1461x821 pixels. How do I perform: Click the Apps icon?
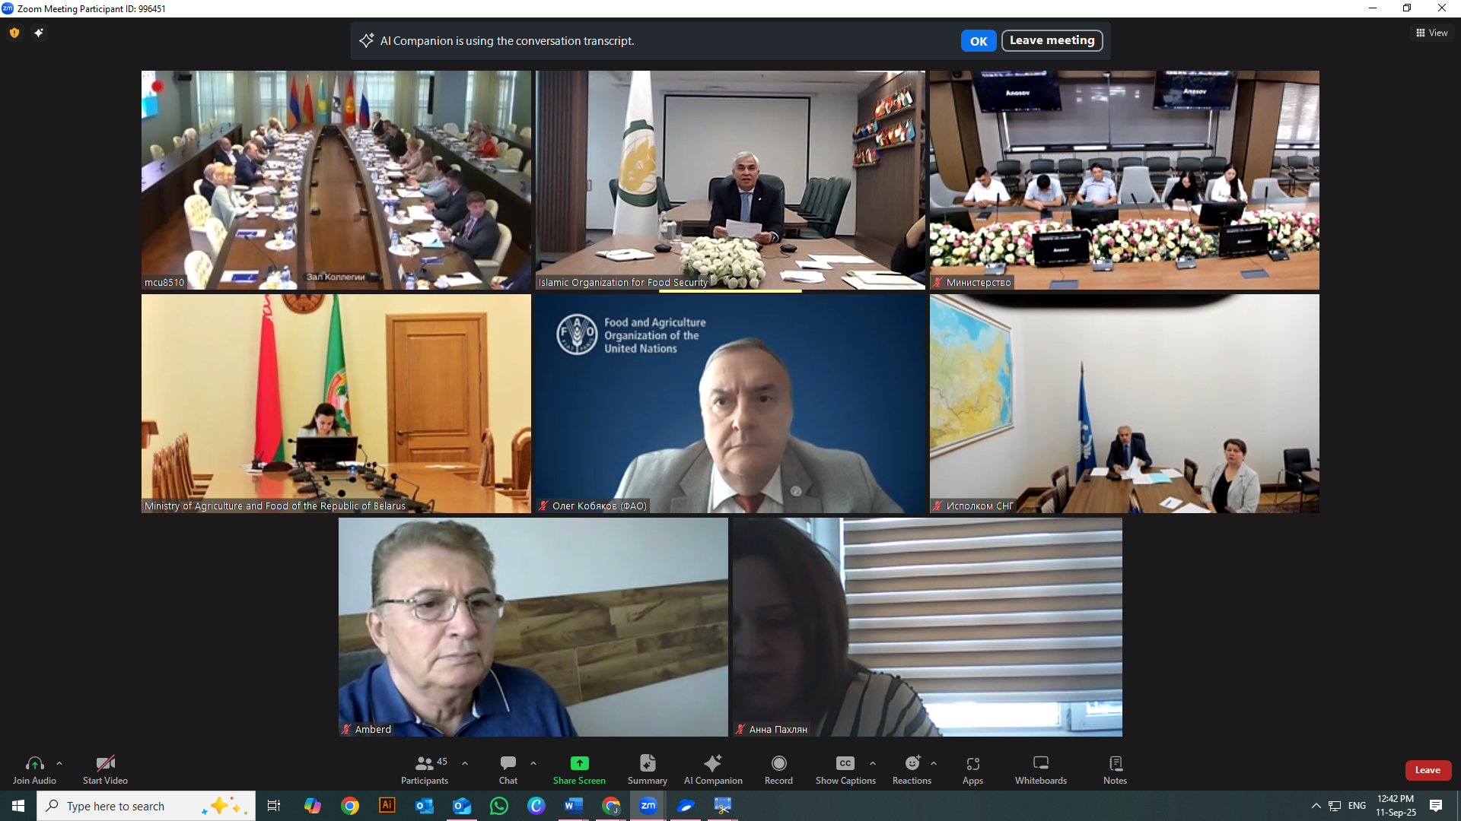click(972, 763)
